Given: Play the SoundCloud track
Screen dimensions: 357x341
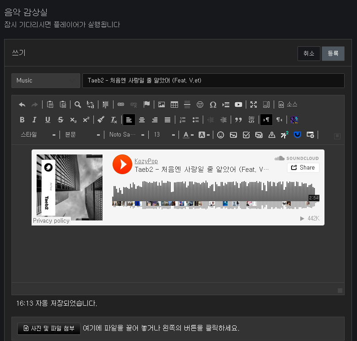Looking at the screenshot, I should pos(122,165).
